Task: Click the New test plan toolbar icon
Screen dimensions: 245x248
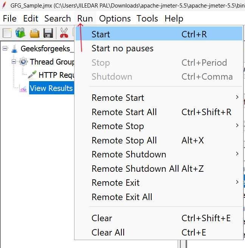Action: [7, 33]
